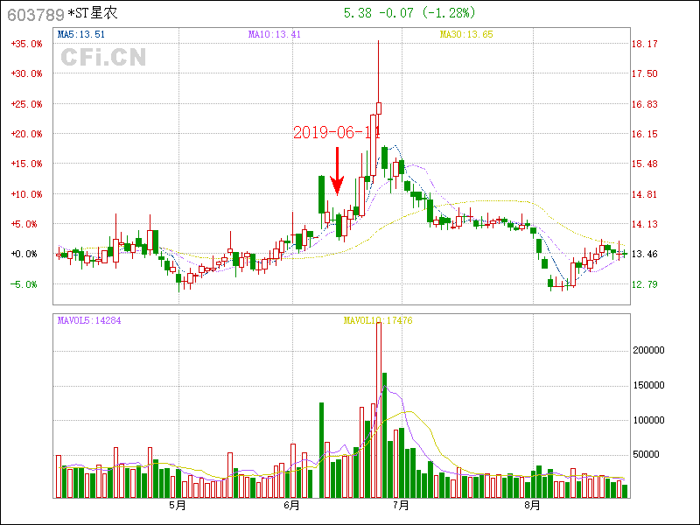The width and height of the screenshot is (700, 525).
Task: Click the stock code 603789
Action: 35,14
